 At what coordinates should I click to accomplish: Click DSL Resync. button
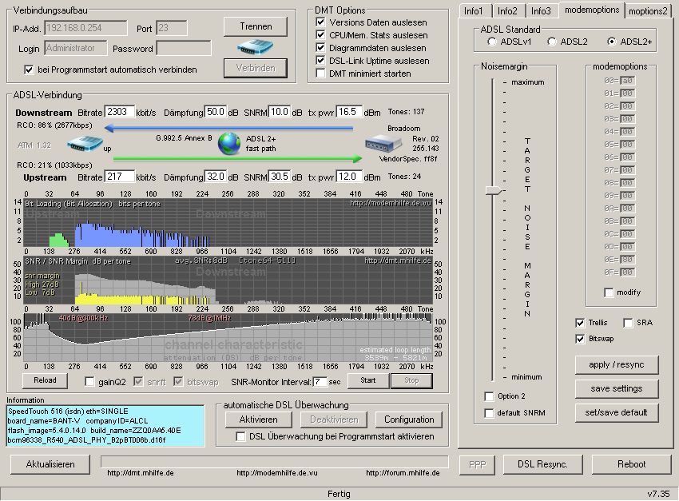(542, 464)
